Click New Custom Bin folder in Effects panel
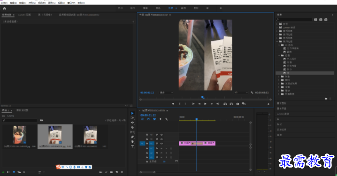Screen dimensions: 337x176 point(326,99)
